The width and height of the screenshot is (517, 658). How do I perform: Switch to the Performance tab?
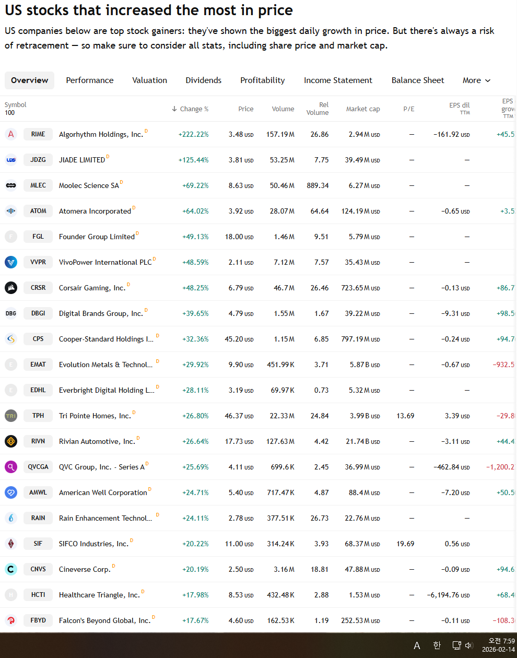click(90, 80)
